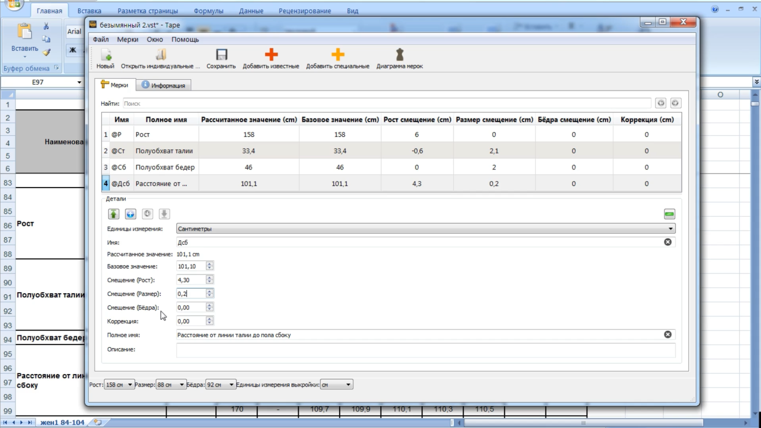This screenshot has width=761, height=428.
Task: Click Excel Вставить paste icon
Action: (25, 31)
